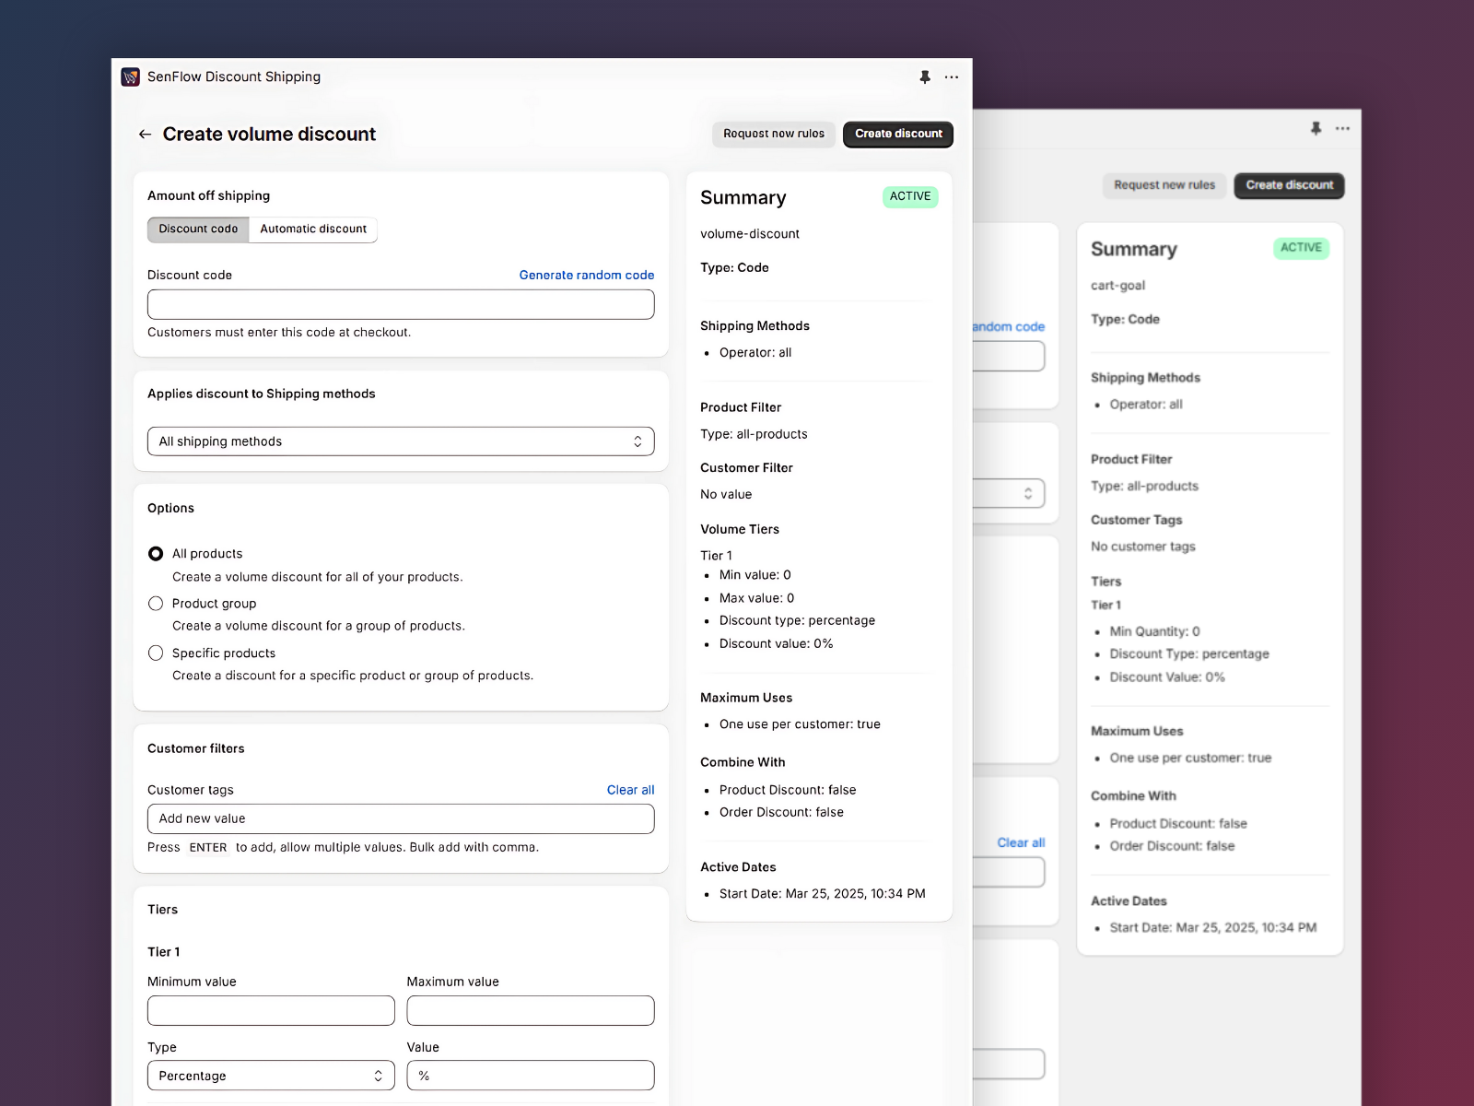This screenshot has height=1106, width=1474.
Task: Click Clear all for customer tags
Action: point(631,790)
